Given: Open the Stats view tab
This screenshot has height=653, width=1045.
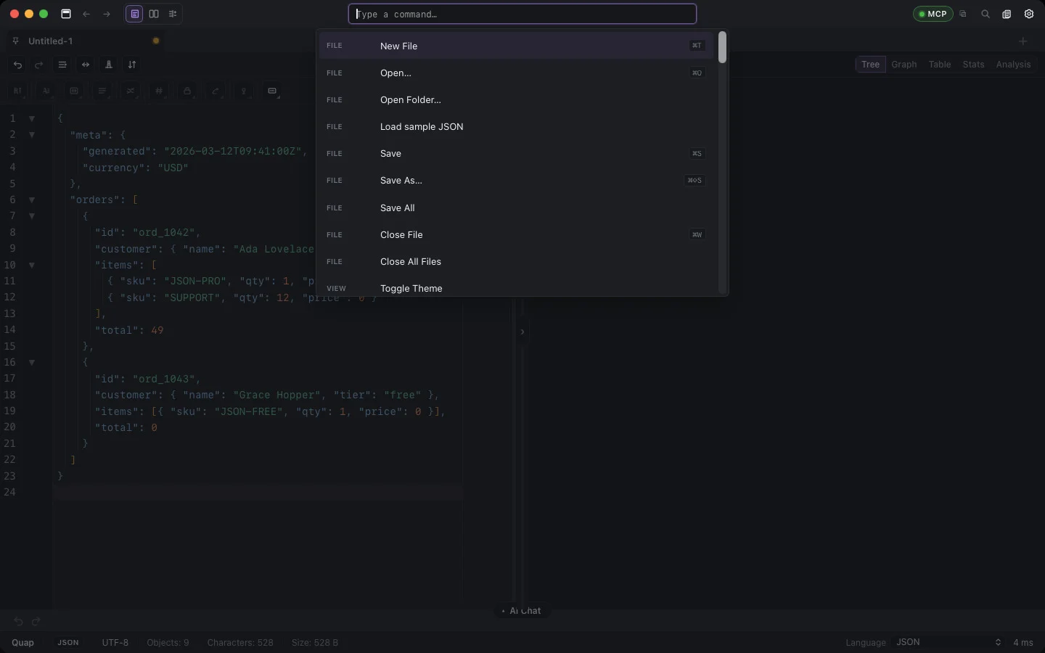Looking at the screenshot, I should click(x=973, y=65).
